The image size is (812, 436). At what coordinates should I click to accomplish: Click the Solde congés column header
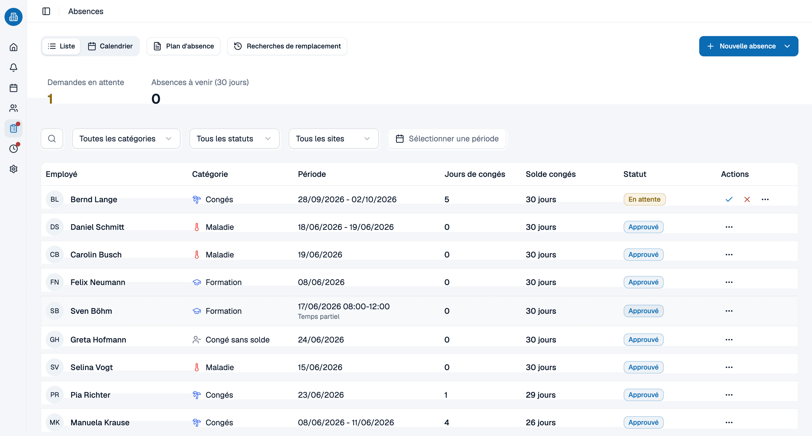click(551, 174)
